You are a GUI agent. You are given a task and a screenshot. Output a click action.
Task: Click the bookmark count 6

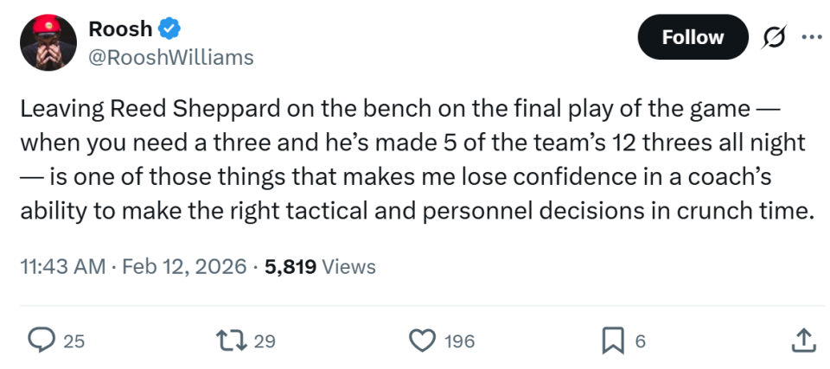[x=640, y=341]
